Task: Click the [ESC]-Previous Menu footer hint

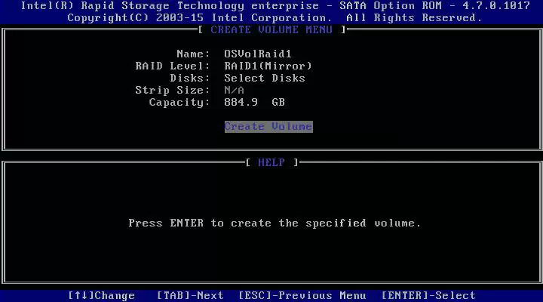Action: click(302, 295)
